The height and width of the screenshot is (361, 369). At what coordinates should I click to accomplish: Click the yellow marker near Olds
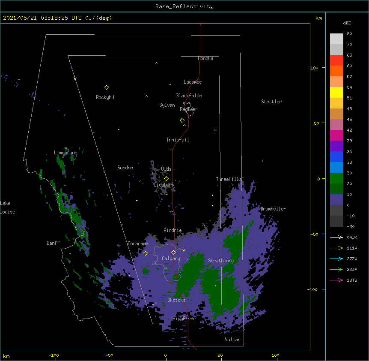(x=166, y=178)
